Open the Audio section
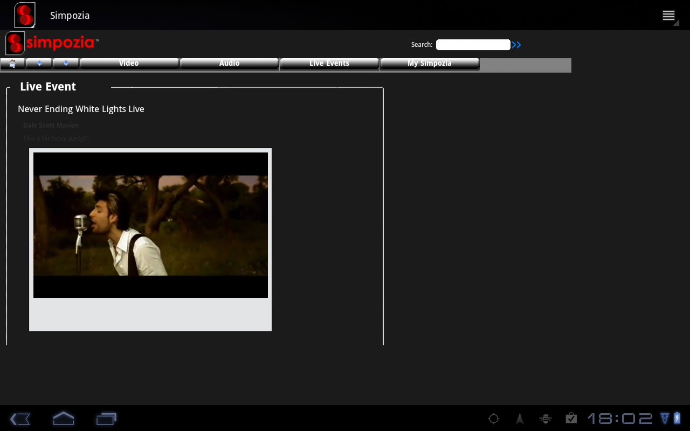 click(229, 64)
